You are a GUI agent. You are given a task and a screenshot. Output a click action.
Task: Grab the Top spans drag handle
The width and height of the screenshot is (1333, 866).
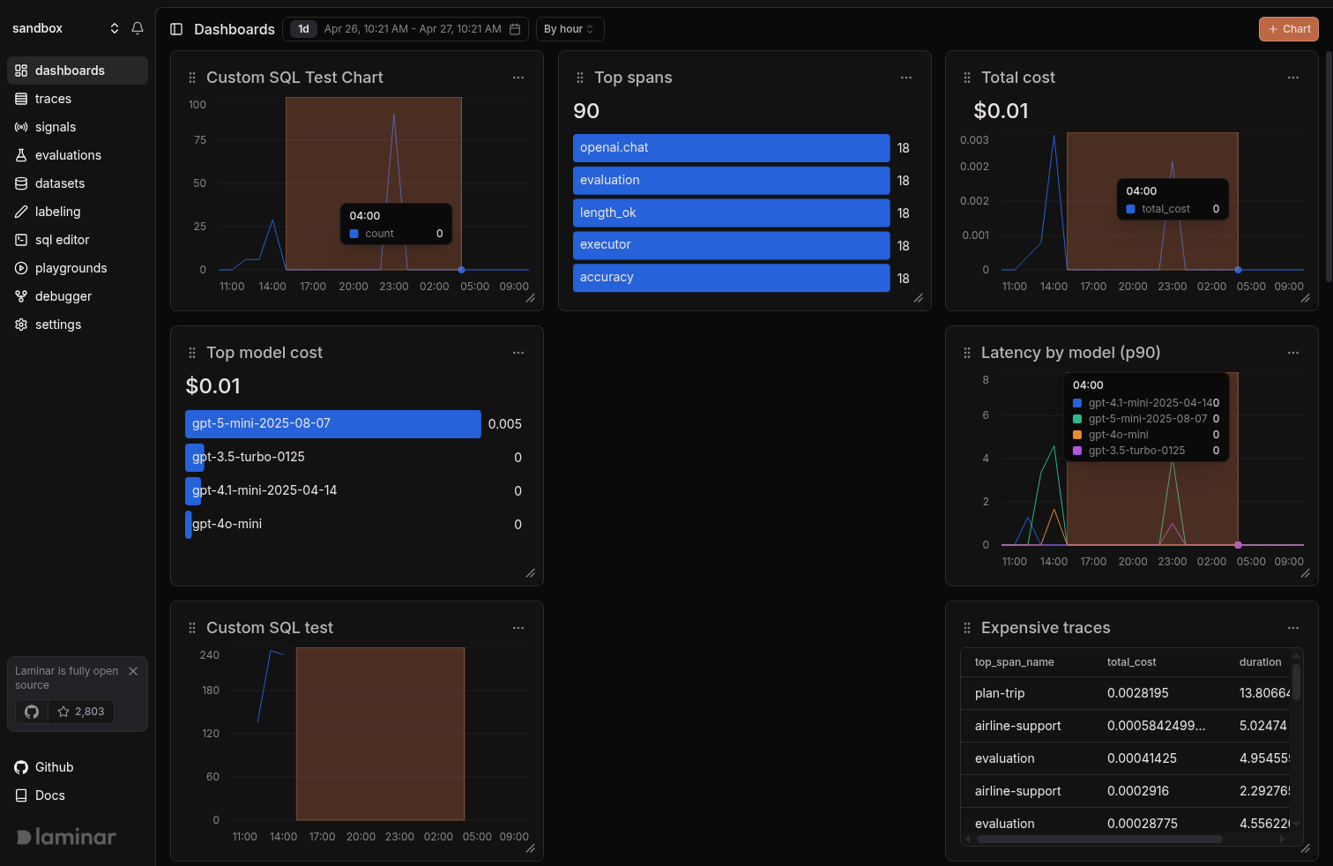click(x=580, y=78)
